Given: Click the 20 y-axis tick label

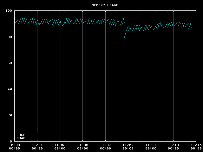Looking at the screenshot, I should coord(10,115).
